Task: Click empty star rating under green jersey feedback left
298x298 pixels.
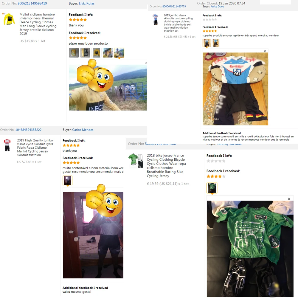Action: [x=216, y=161]
